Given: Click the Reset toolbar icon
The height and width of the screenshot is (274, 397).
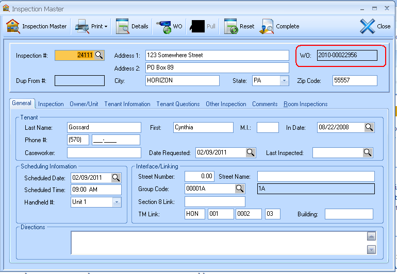Looking at the screenshot, I should 231,26.
